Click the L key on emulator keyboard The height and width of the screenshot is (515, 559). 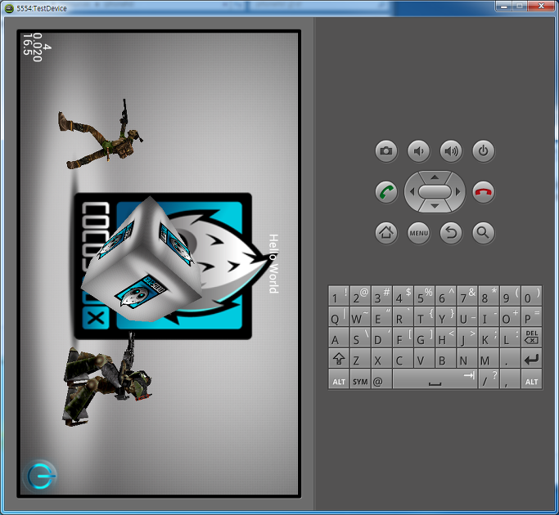pos(510,338)
